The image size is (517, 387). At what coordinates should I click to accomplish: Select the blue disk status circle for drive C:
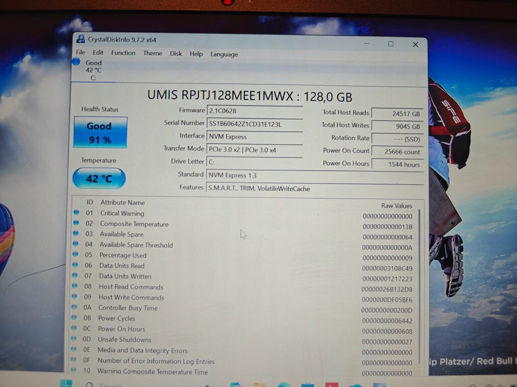[76, 61]
